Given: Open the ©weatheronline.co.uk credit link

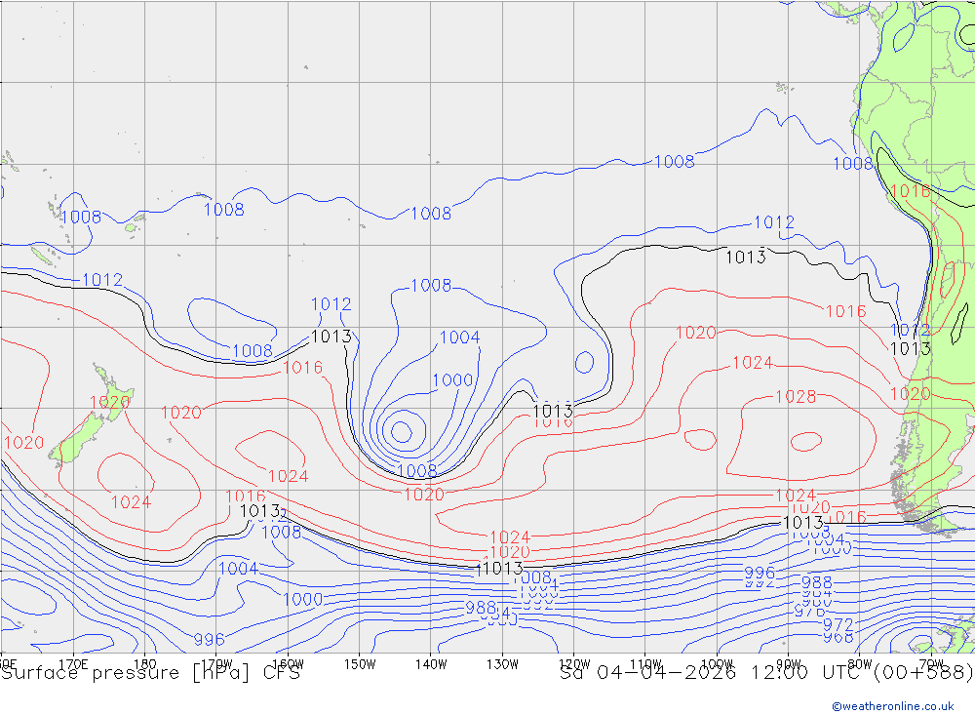Looking at the screenshot, I should click(x=893, y=706).
